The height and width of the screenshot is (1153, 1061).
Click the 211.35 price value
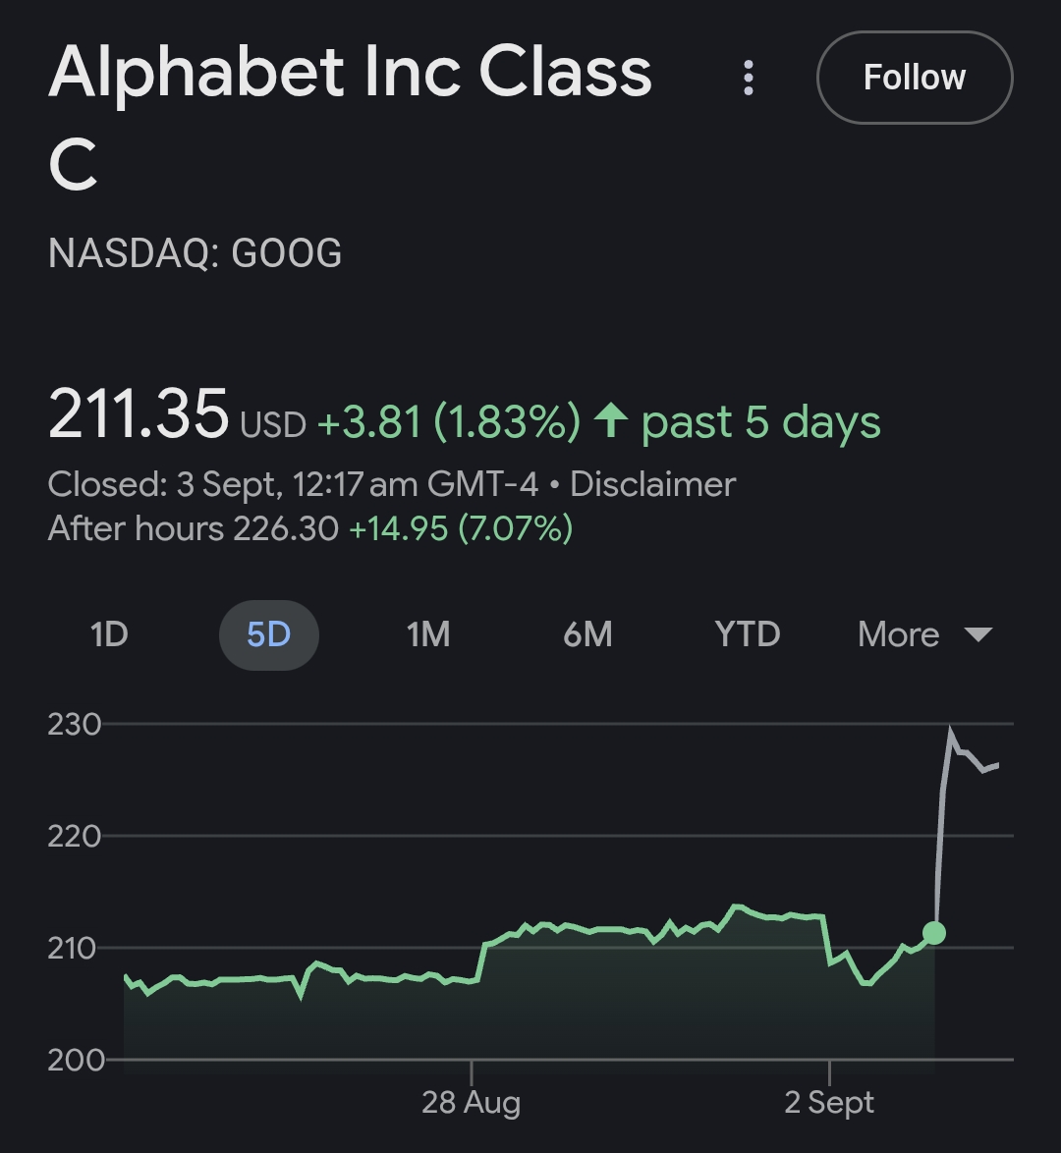point(139,415)
